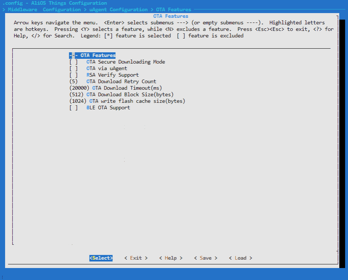This screenshot has height=280, width=348.
Task: Open < Help > at the bottom
Action: point(171,258)
